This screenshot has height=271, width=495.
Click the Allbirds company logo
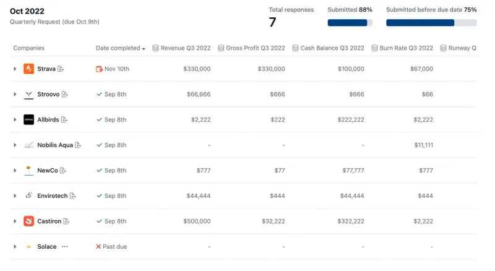click(x=28, y=119)
